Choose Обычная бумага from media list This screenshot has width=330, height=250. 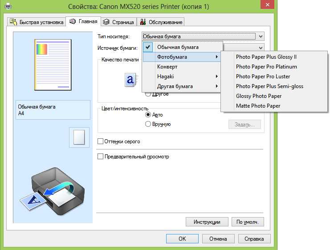(182, 47)
